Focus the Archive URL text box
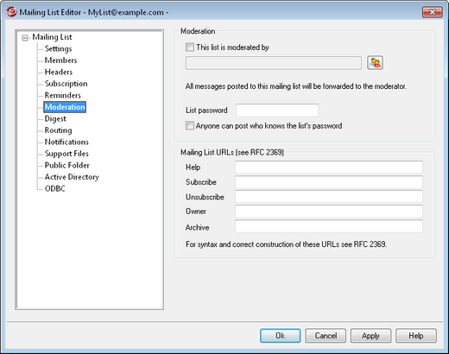449x354 pixels. click(329, 226)
